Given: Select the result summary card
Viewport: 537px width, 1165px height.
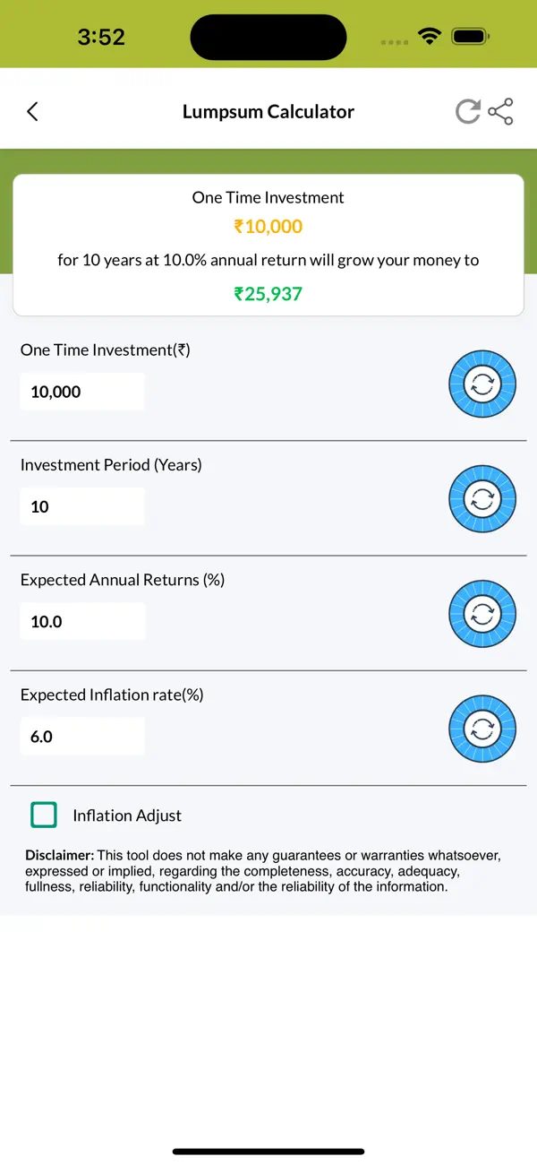Looking at the screenshot, I should tap(268, 245).
